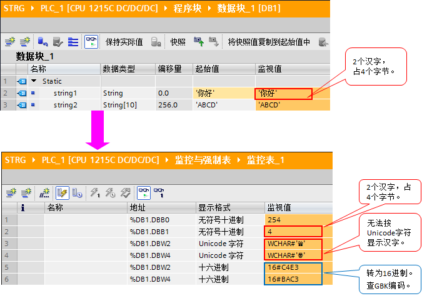Select the string2 name cell
This screenshot has height=296, width=422.
click(65, 105)
